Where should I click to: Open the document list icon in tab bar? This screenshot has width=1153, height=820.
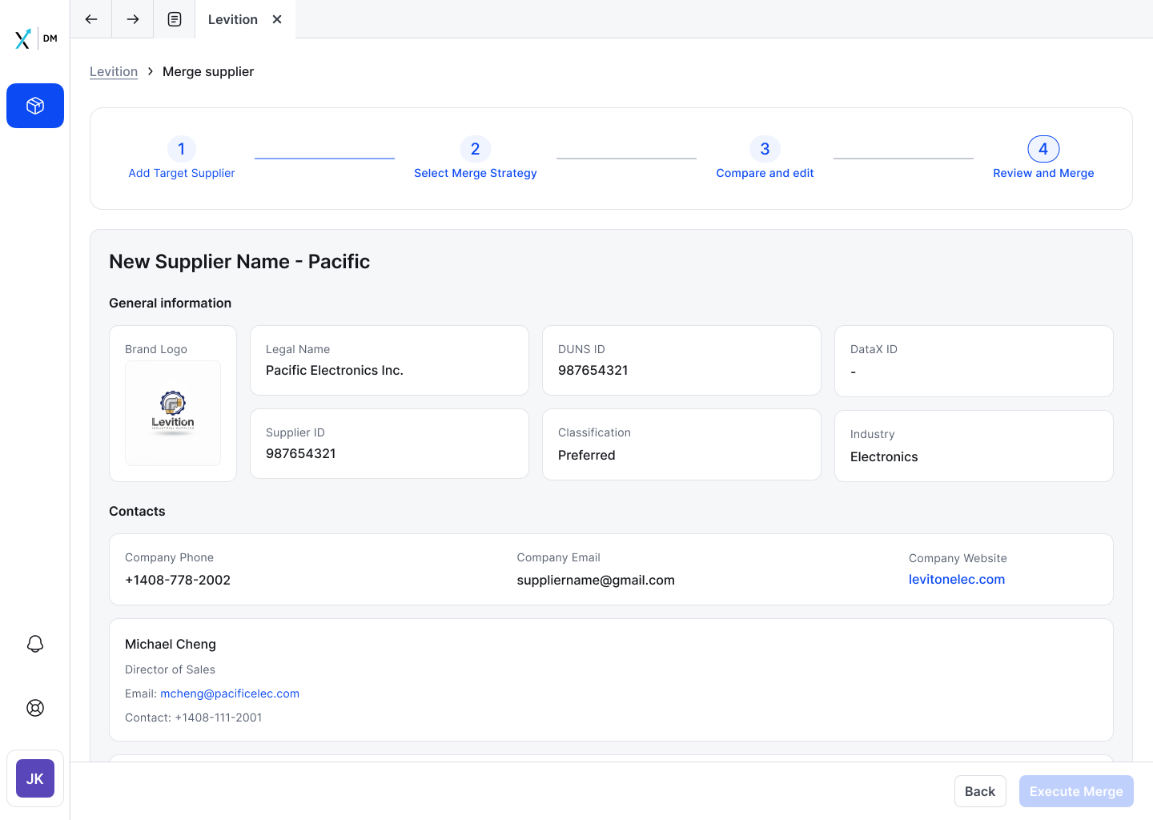pos(175,19)
